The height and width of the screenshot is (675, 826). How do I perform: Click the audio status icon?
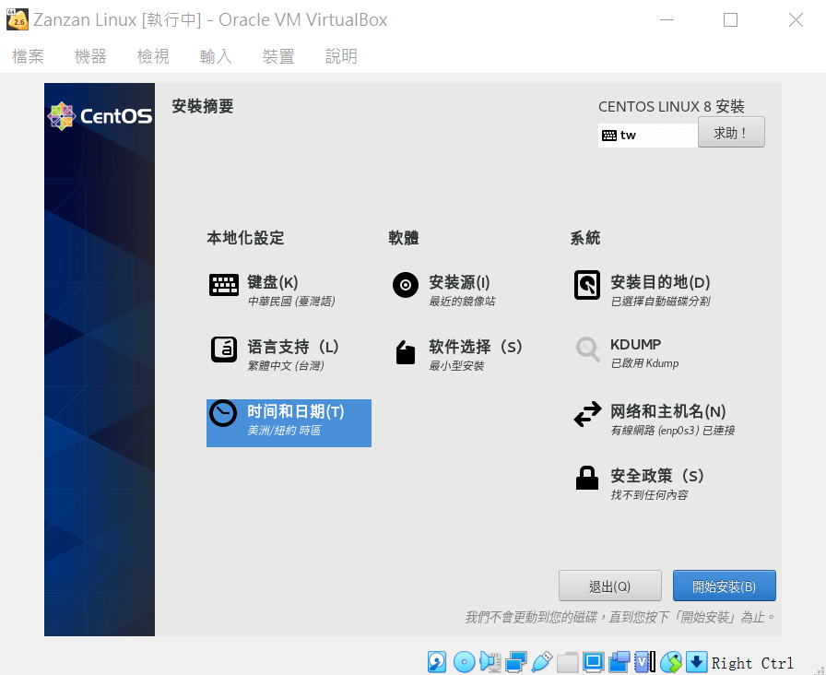pos(490,662)
